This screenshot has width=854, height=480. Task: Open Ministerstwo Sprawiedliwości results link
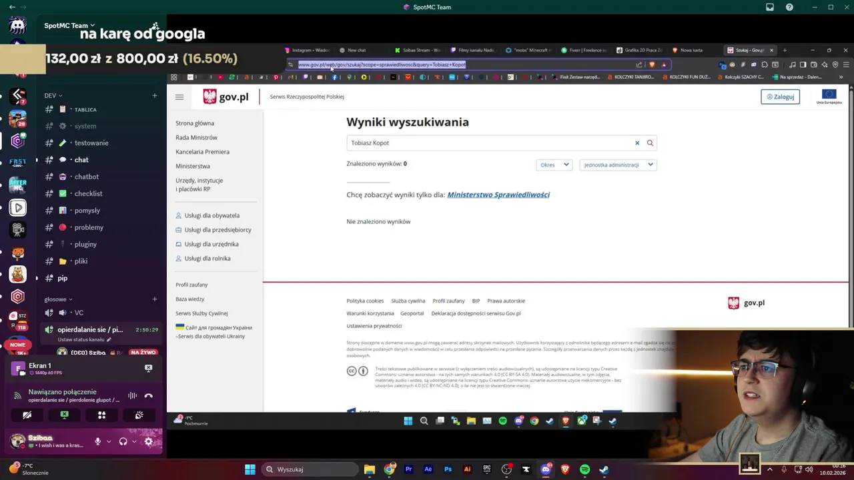tap(498, 195)
